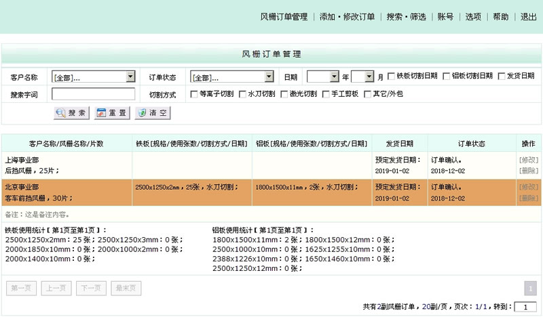Click 退出 to log out
Image resolution: width=543 pixels, height=317 pixels.
[528, 16]
